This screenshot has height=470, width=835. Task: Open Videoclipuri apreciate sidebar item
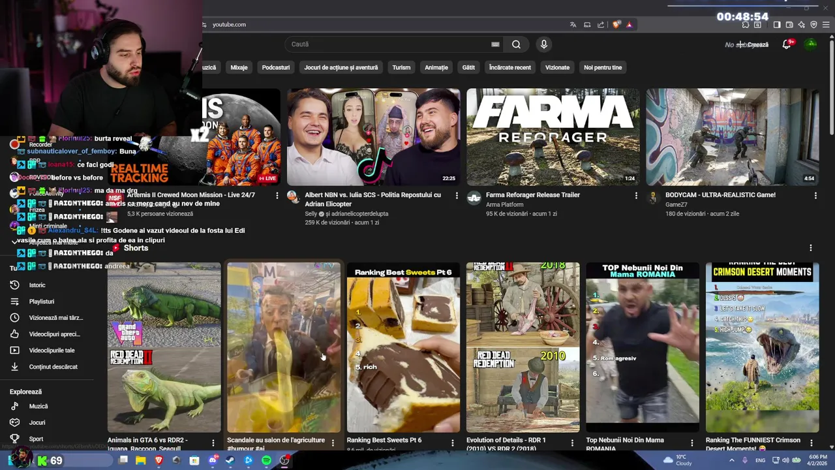[x=54, y=334]
